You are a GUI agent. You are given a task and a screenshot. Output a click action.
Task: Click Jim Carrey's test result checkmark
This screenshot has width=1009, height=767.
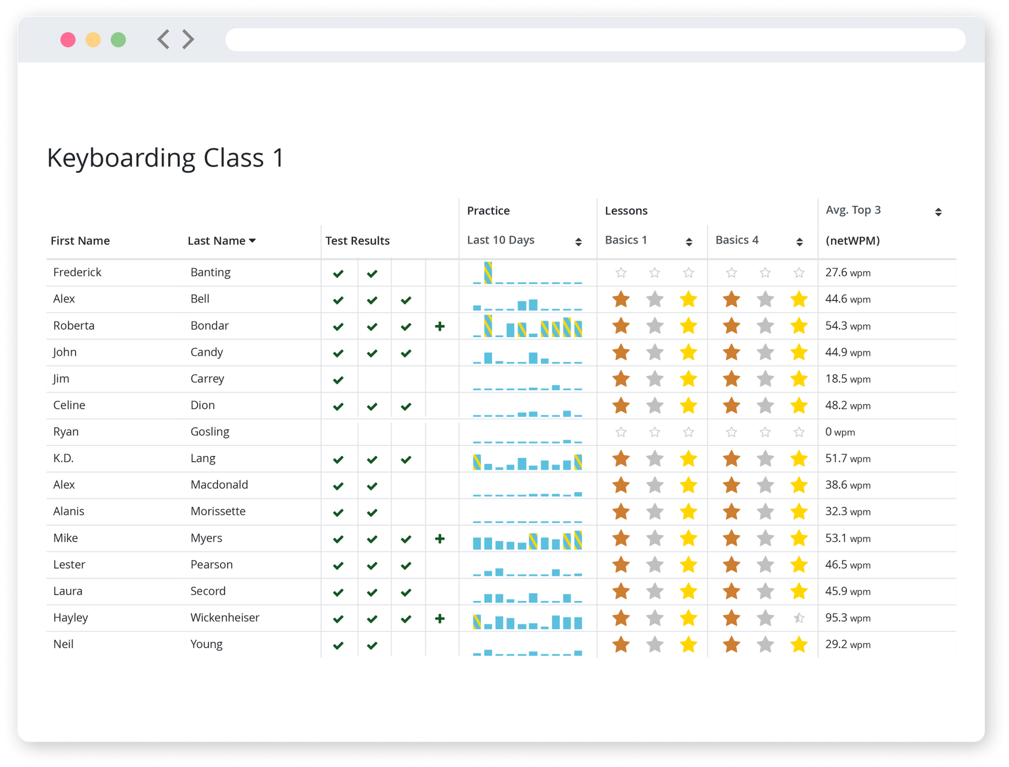[x=338, y=380]
